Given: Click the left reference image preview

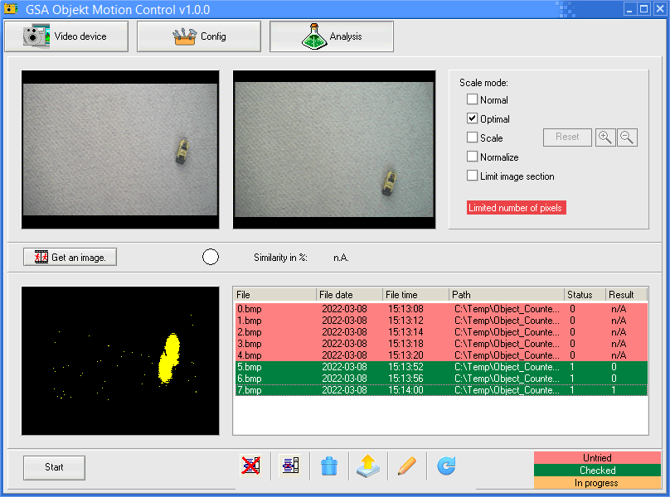Looking at the screenshot, I should tap(120, 149).
